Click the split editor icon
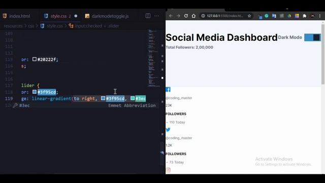This screenshot has height=183, width=325. tap(148, 16)
